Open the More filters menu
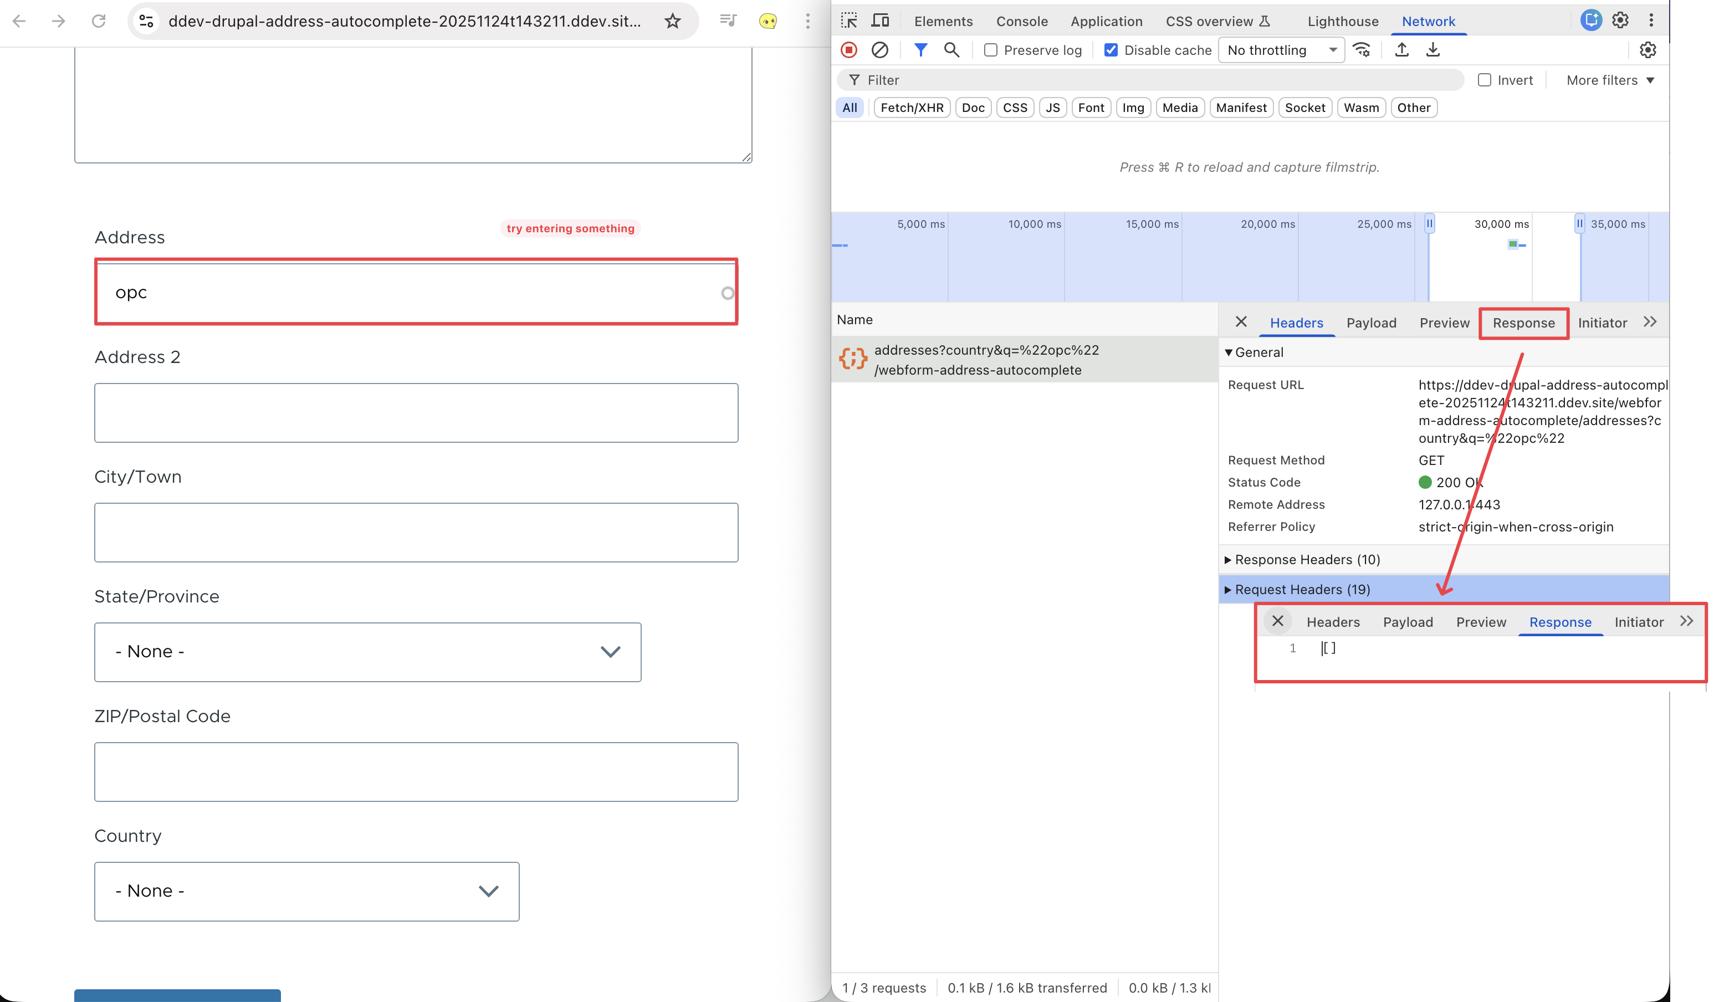Screen dimensions: 1719x1002 [1610, 80]
